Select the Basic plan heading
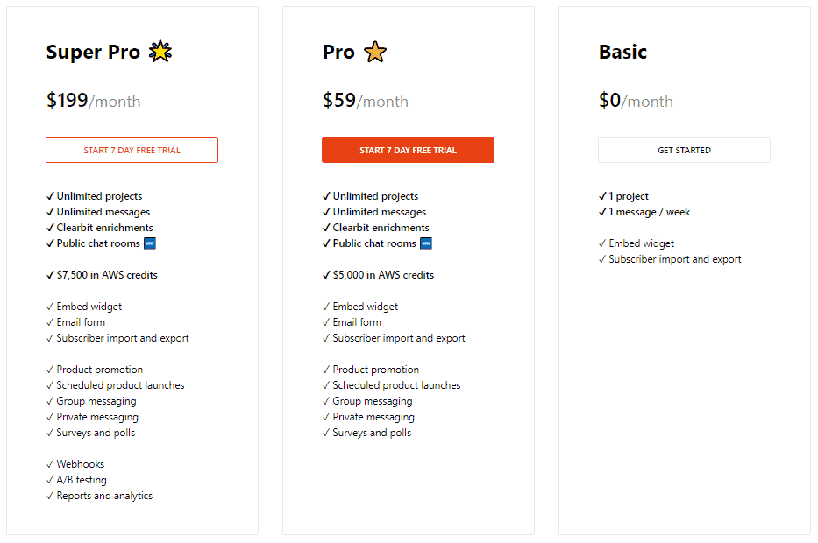The width and height of the screenshot is (818, 543). point(622,51)
